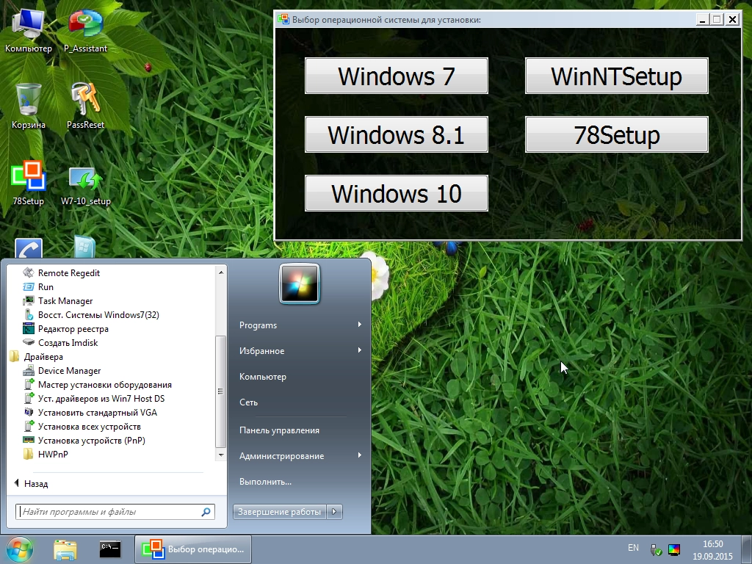Viewport: 752px width, 564px height.
Task: Click the HWPnP folder icon
Action: [29, 454]
